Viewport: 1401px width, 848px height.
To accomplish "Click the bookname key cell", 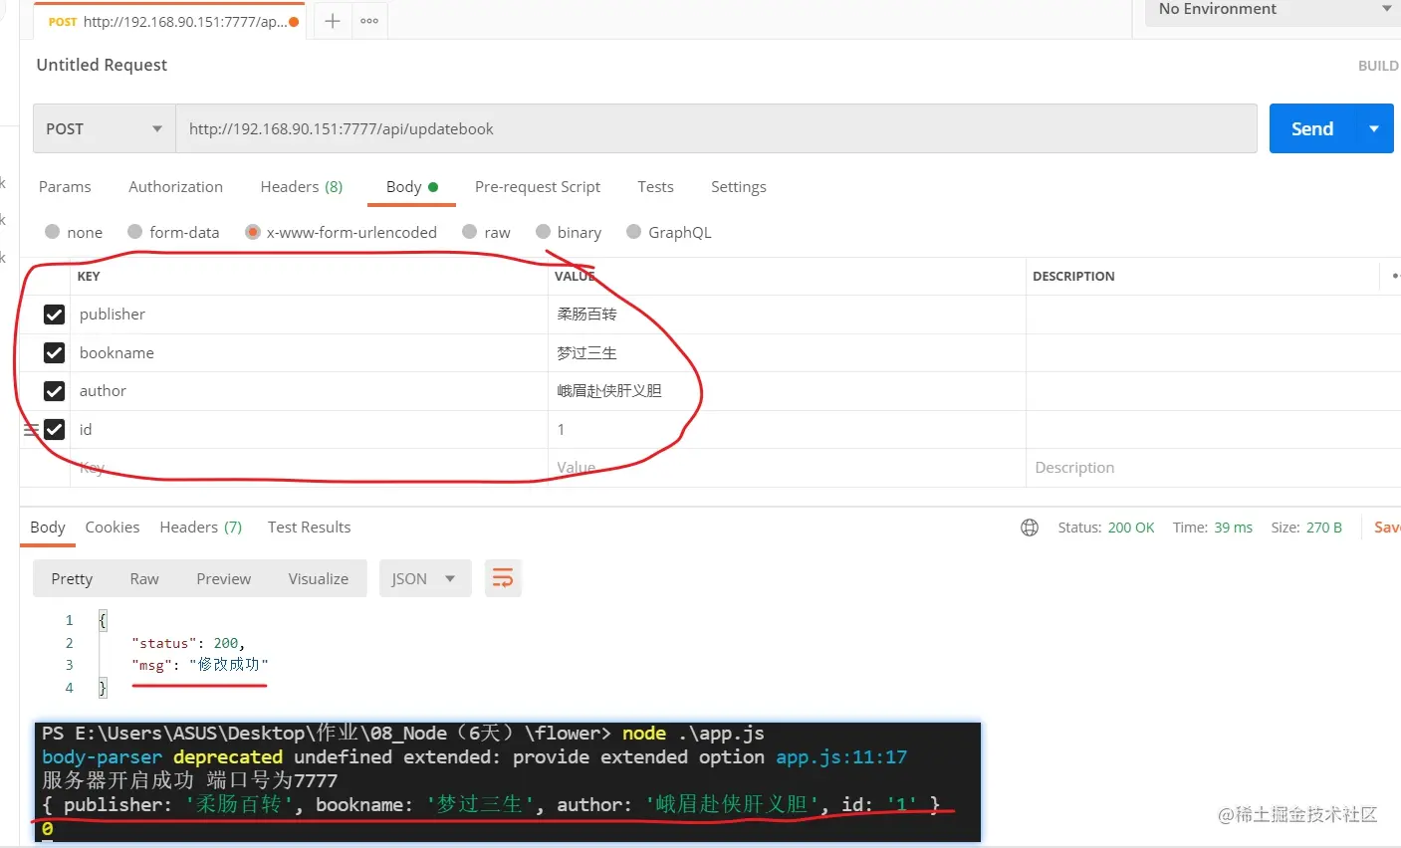I will 309,353.
